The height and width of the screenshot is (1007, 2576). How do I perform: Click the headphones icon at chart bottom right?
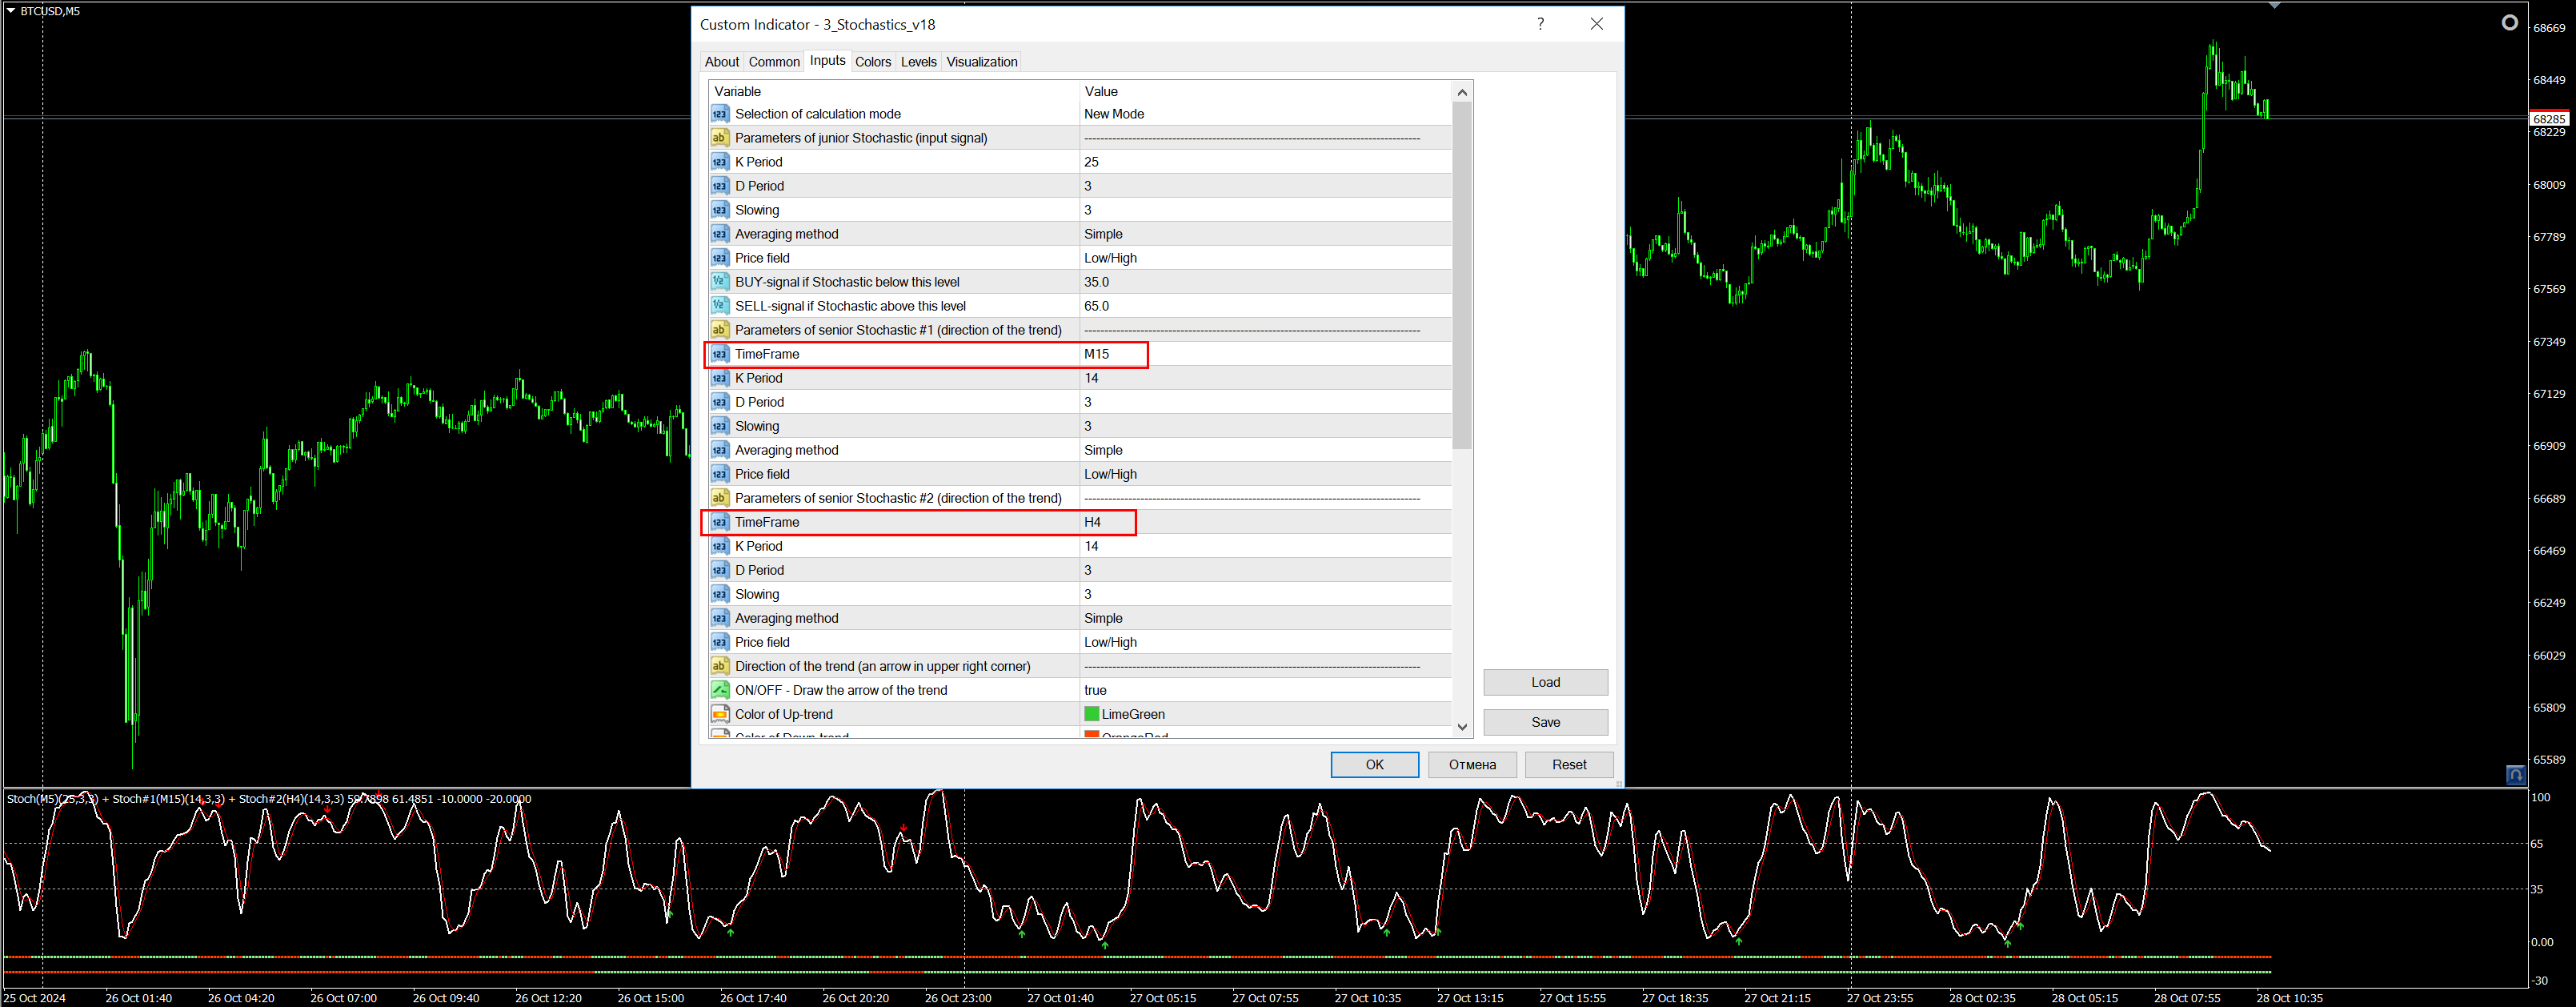(x=2515, y=775)
